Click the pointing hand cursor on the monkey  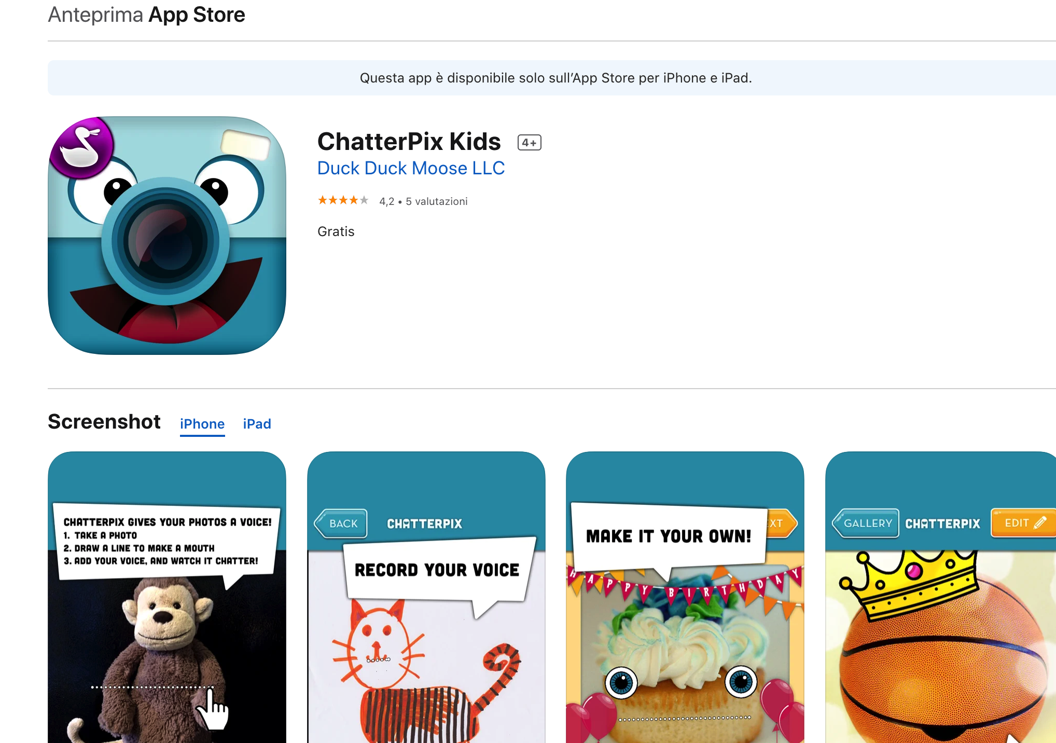(212, 710)
